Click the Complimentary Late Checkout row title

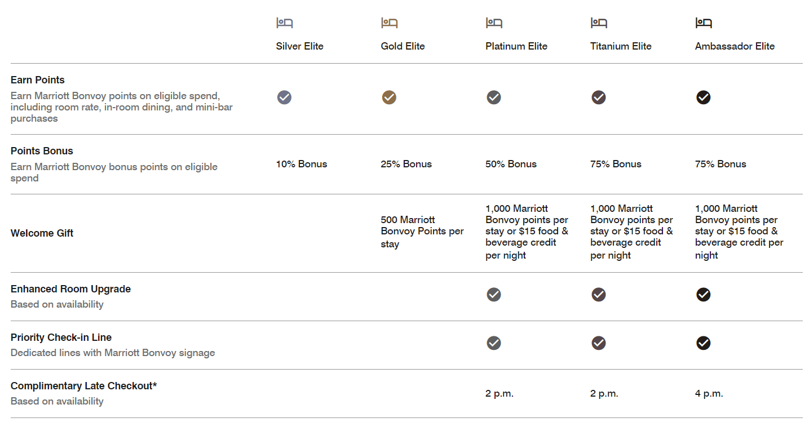pos(83,386)
